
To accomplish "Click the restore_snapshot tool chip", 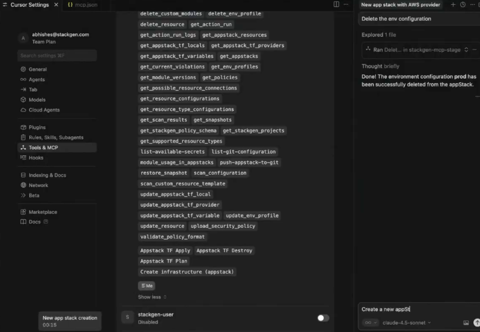I will click(x=164, y=173).
